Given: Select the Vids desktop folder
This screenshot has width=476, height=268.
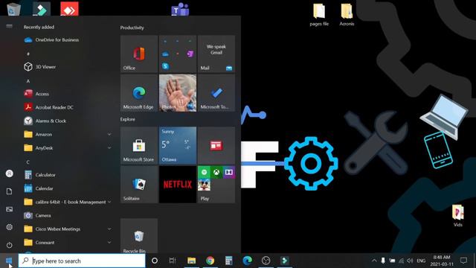Looking at the screenshot, I should (x=458, y=216).
